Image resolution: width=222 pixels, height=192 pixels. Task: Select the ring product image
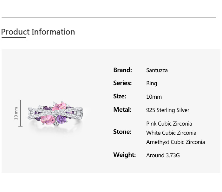(x=55, y=113)
